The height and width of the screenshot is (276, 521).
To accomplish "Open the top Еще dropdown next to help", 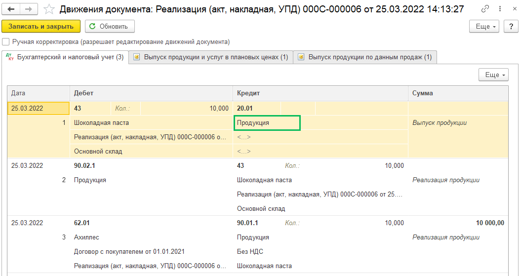I will point(484,27).
